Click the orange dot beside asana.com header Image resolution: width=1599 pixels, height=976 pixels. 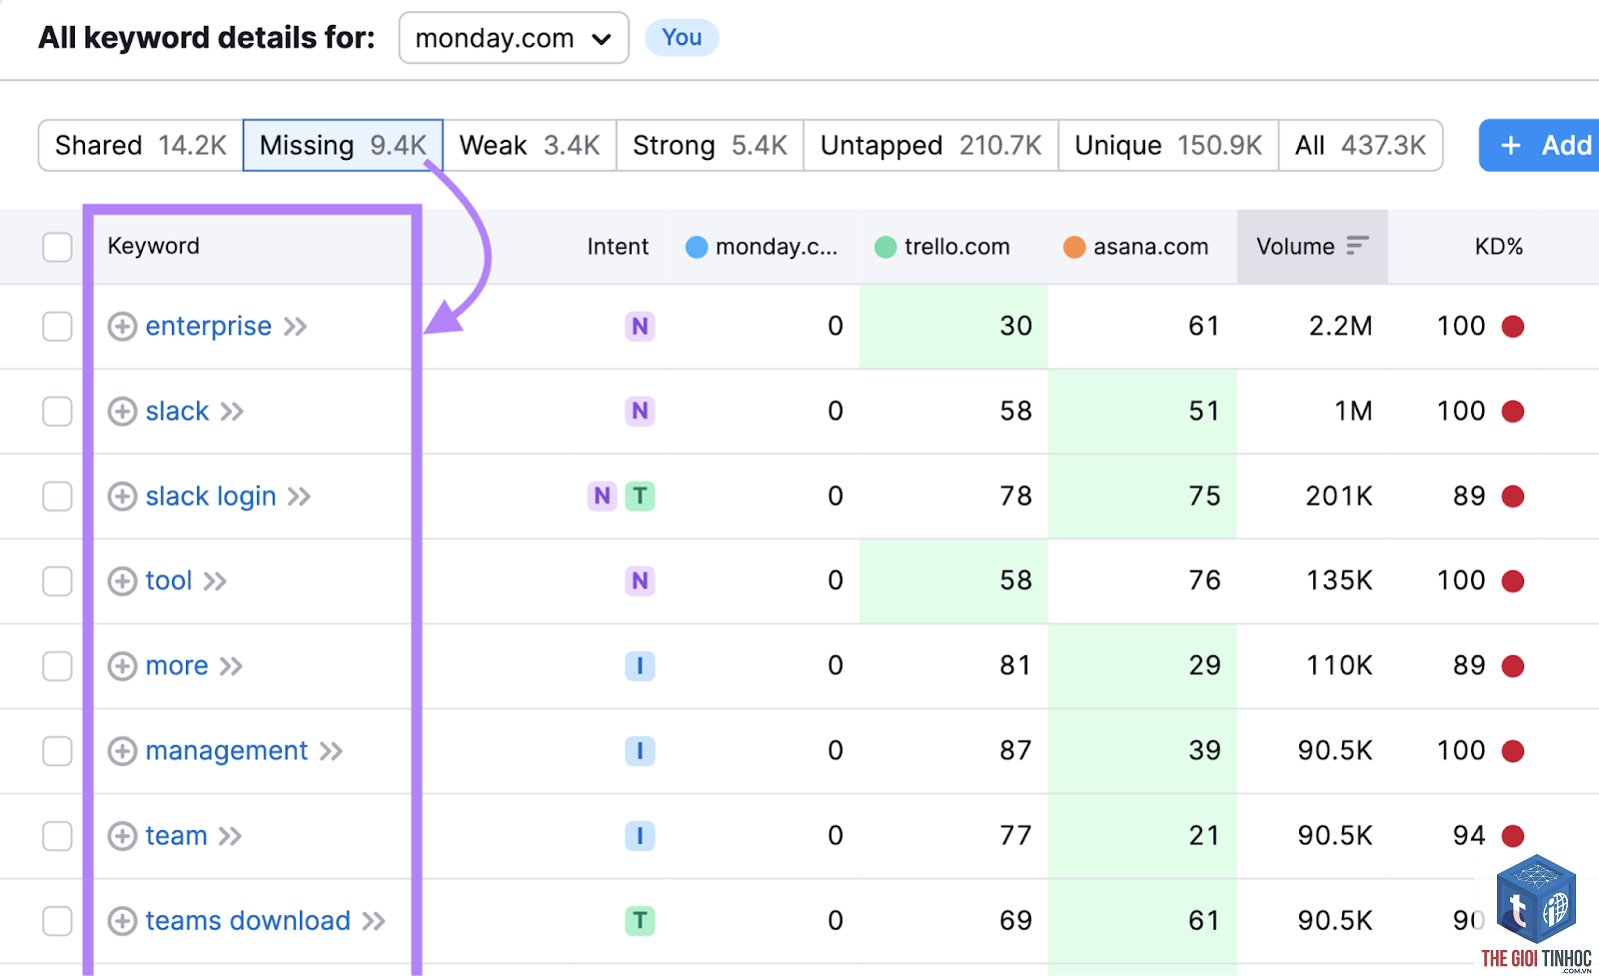[1074, 247]
